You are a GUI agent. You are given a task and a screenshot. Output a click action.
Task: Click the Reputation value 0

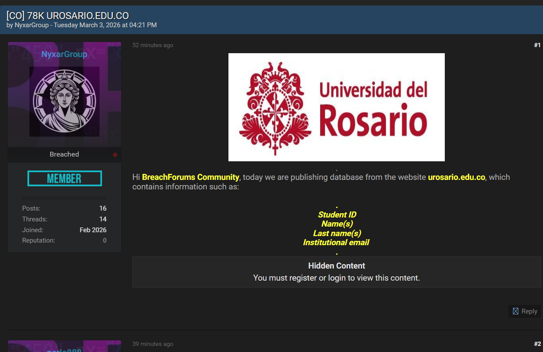pos(105,240)
